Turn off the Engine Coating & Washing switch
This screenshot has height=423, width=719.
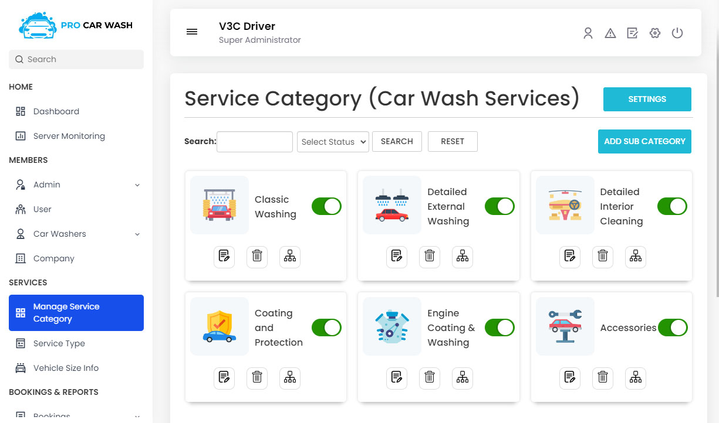point(499,328)
